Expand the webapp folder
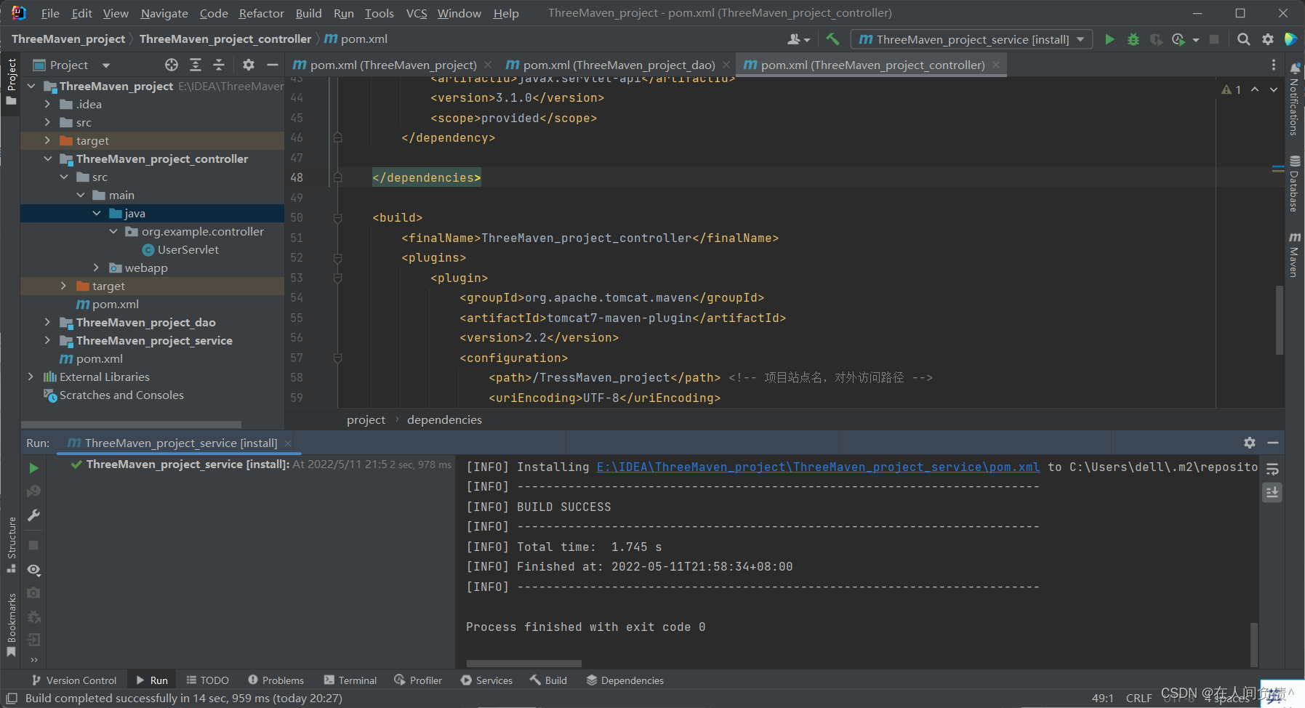This screenshot has width=1305, height=708. pyautogui.click(x=96, y=267)
